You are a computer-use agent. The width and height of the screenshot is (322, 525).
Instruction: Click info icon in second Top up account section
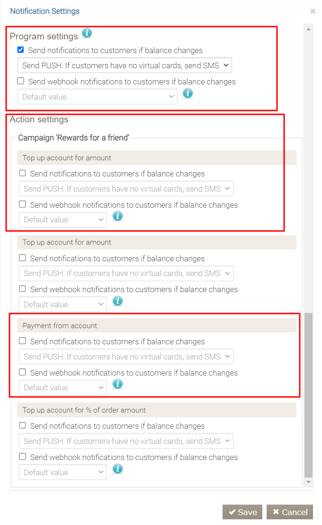pos(117,301)
